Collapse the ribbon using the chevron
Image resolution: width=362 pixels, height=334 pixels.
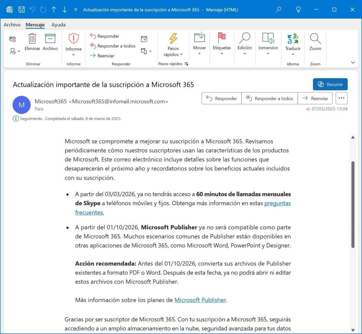pos(353,63)
